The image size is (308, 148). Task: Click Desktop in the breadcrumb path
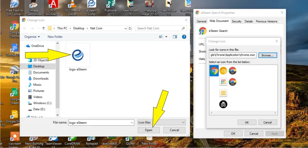[79, 28]
